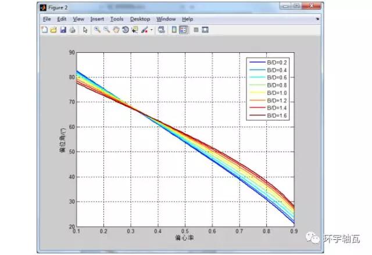Toggle the Edit Plot arrow tool
This screenshot has height=255, width=372.
point(85,30)
